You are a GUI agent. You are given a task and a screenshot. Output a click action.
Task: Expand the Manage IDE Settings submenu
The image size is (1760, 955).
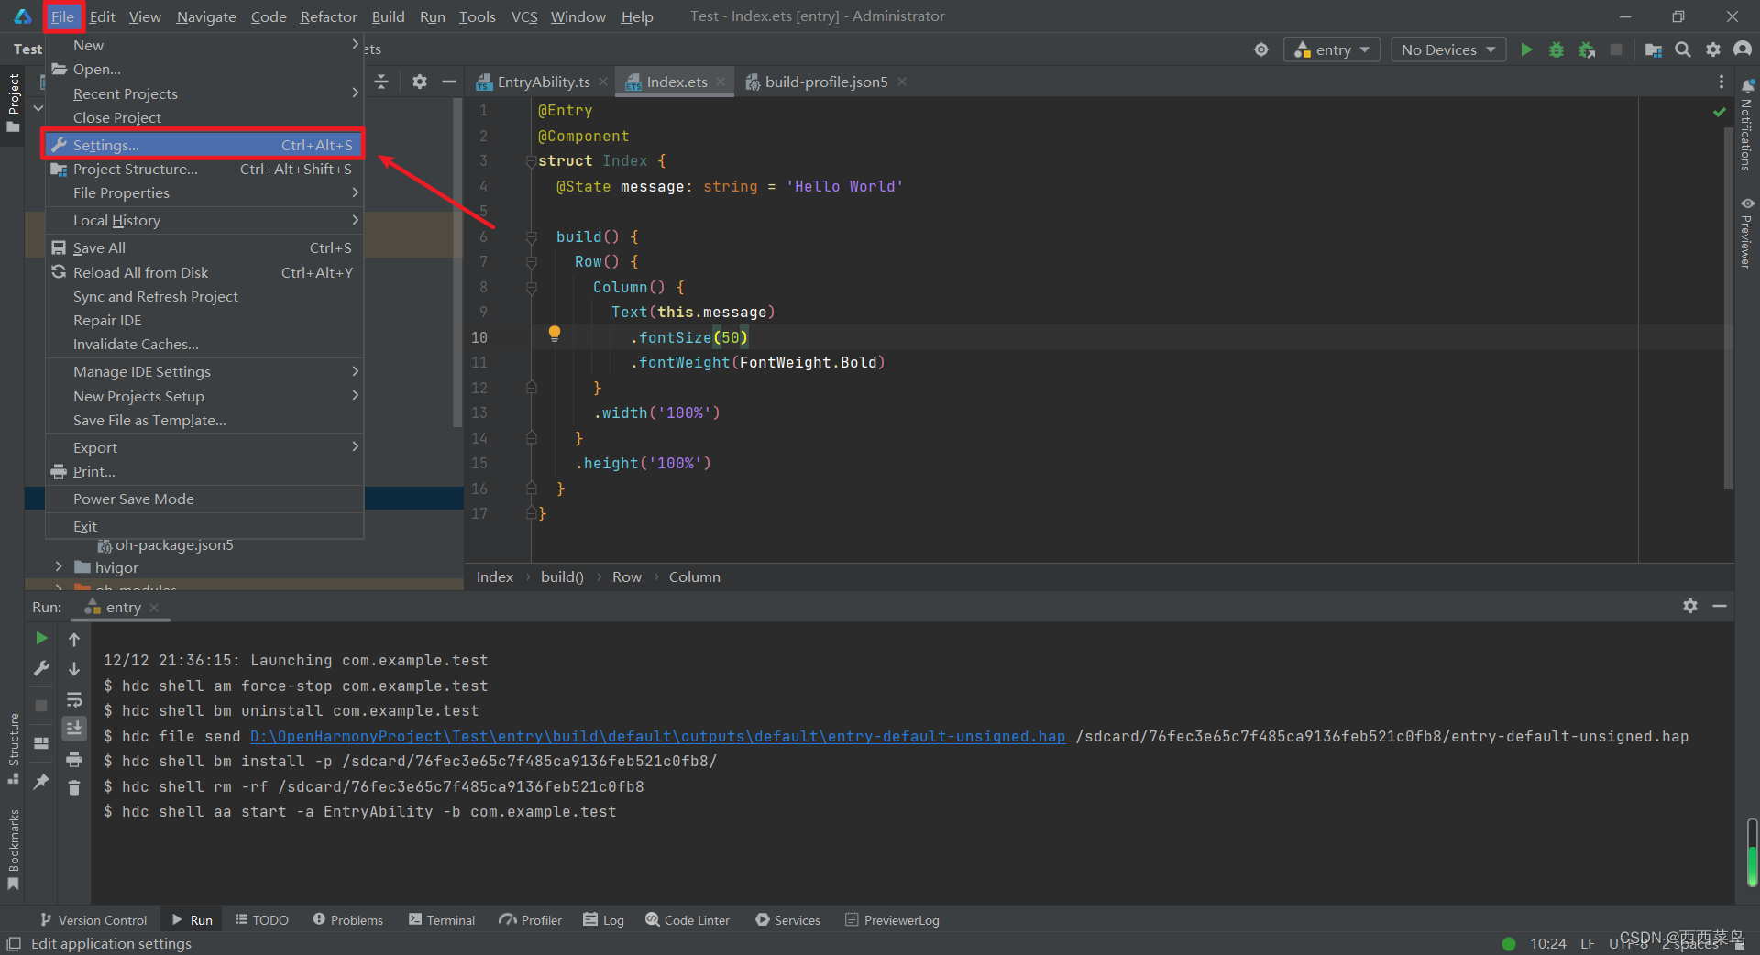pyautogui.click(x=204, y=371)
